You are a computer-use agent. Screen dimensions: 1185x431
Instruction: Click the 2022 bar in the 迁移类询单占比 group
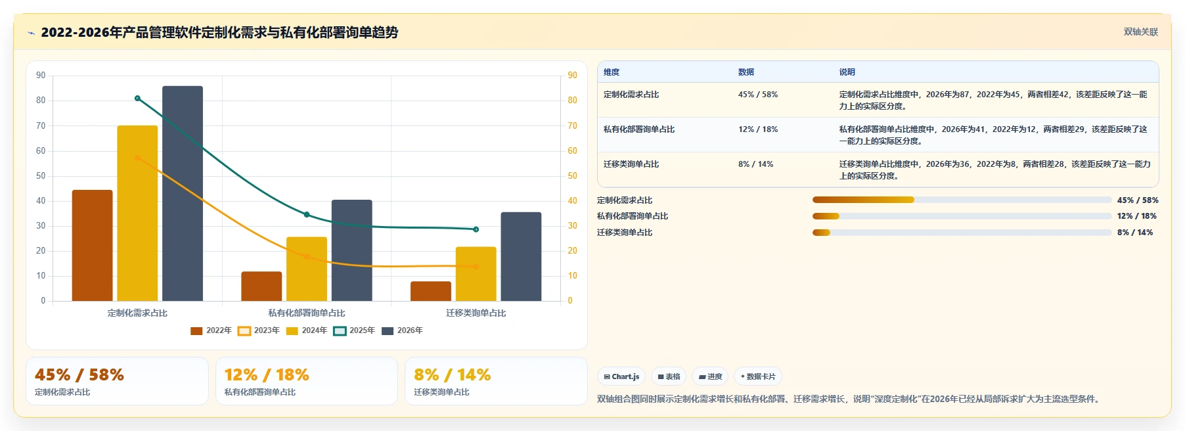(431, 291)
